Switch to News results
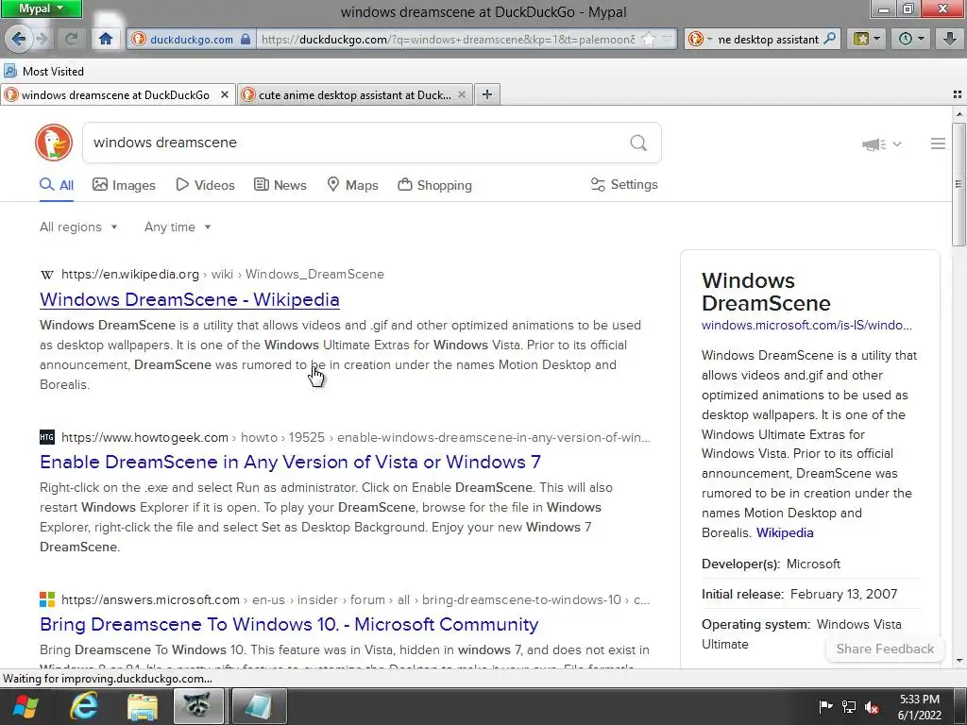The image size is (967, 725). click(x=280, y=185)
